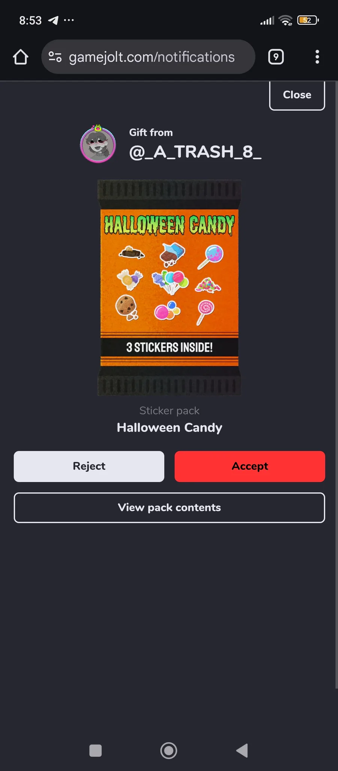Tap the battery indicator in status bar
Image resolution: width=338 pixels, height=771 pixels.
pyautogui.click(x=308, y=20)
